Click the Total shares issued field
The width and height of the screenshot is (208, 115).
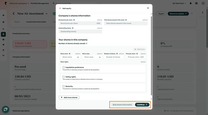coord(126,23)
